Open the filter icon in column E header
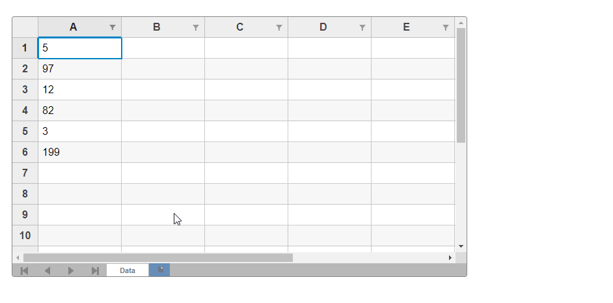The height and width of the screenshot is (303, 613). (446, 27)
